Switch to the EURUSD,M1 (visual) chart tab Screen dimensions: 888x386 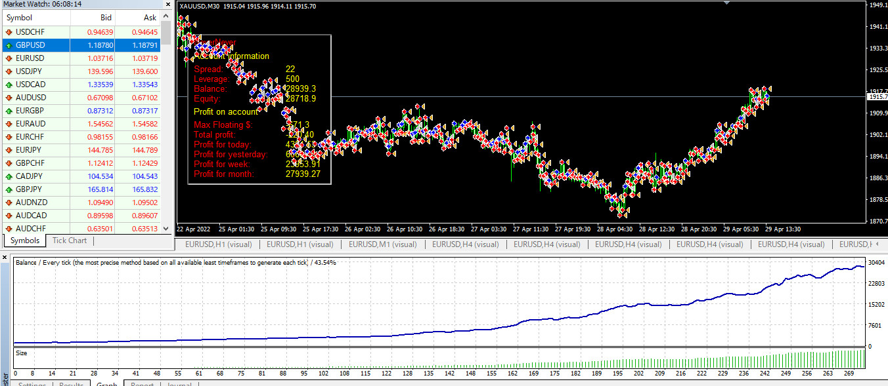click(x=383, y=244)
